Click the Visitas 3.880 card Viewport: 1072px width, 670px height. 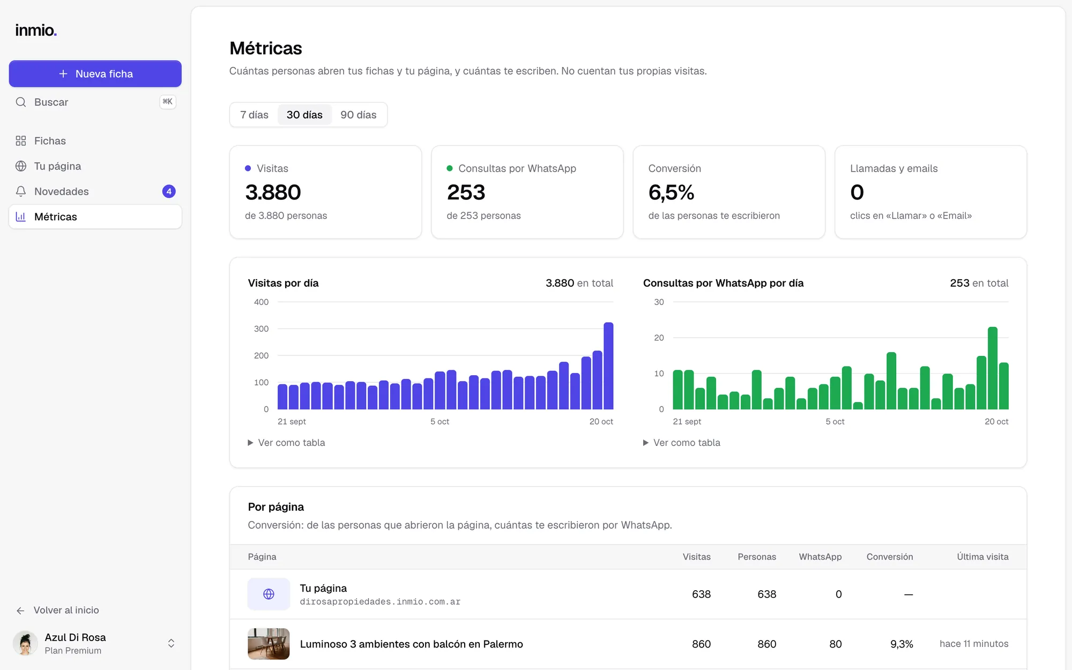point(325,192)
